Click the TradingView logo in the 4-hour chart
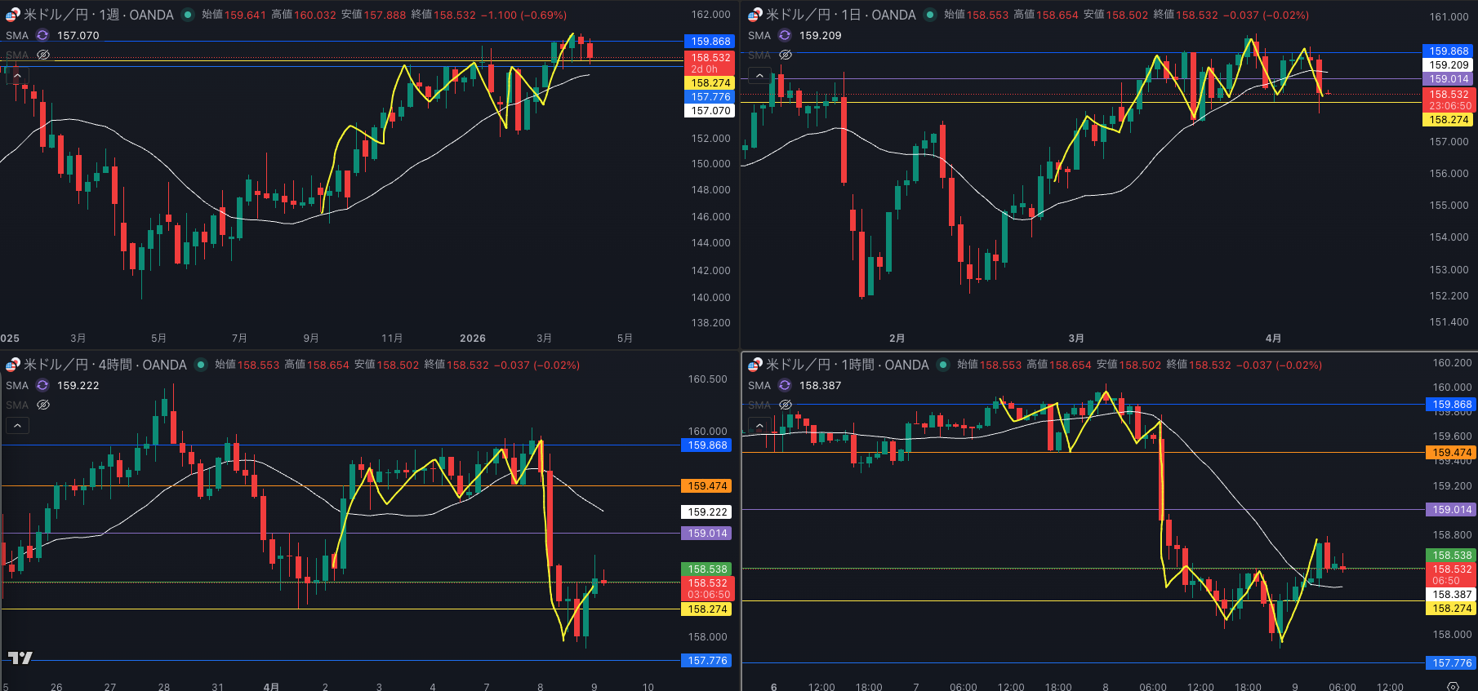Viewport: 1478px width, 691px height. [20, 658]
